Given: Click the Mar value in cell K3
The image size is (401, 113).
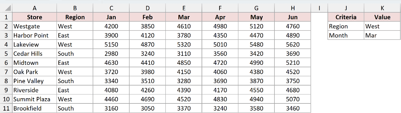Looking at the screenshot, I should coord(382,36).
